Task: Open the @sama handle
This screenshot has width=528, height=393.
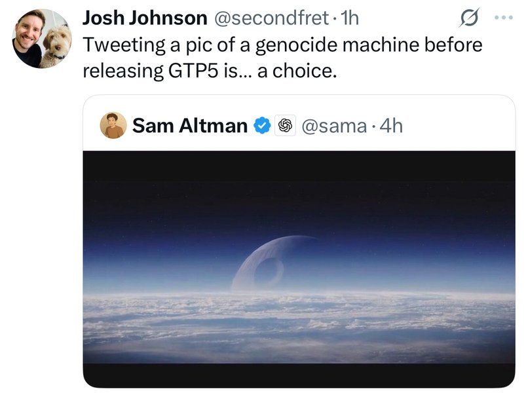Action: point(333,125)
